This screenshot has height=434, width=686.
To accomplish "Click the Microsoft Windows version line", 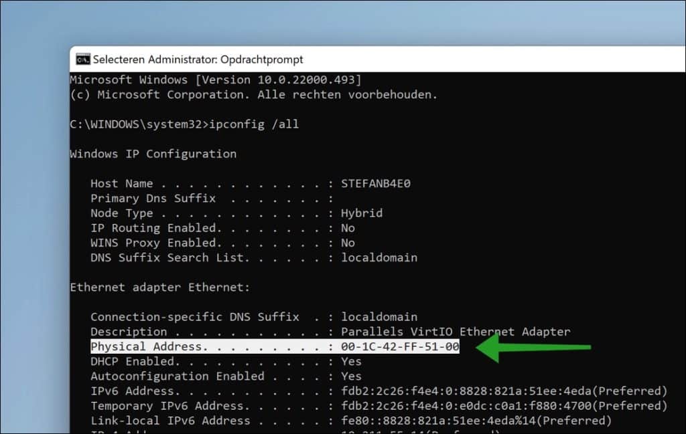I will (x=221, y=80).
